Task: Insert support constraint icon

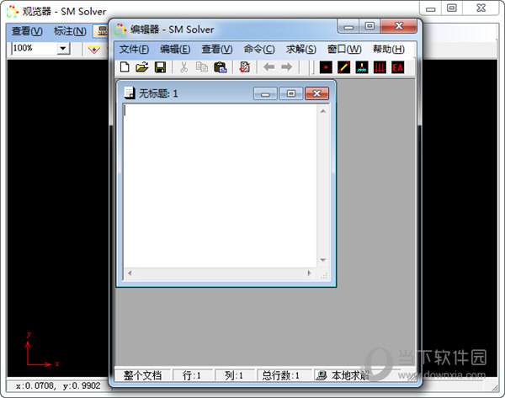Action: click(x=362, y=67)
